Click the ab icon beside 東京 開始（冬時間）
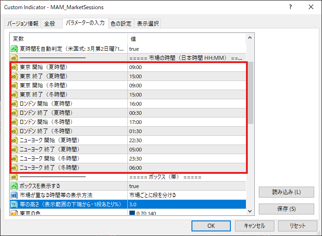 coord(14,85)
